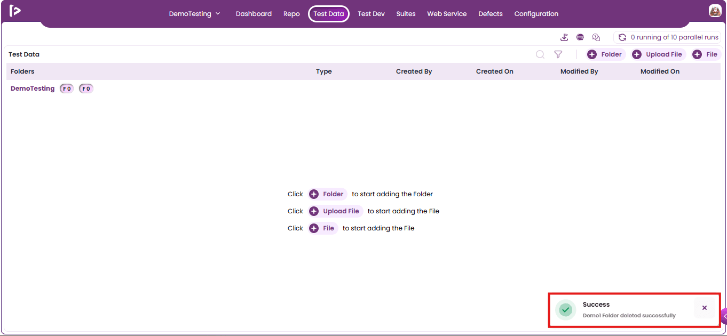Open the filter funnel icon

pyautogui.click(x=558, y=54)
